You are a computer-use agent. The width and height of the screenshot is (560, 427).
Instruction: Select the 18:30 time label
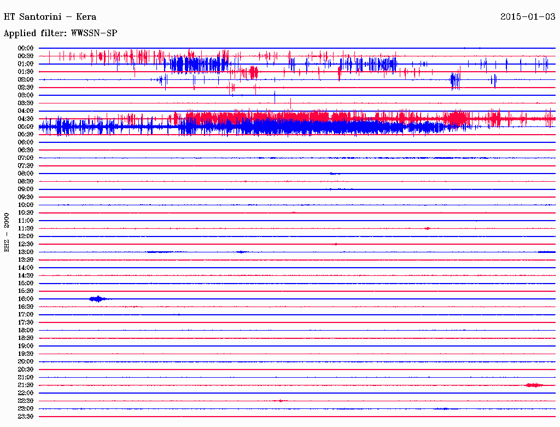(26, 338)
